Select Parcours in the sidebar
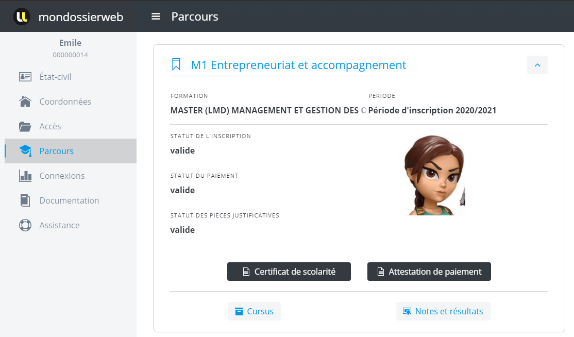 pos(56,151)
